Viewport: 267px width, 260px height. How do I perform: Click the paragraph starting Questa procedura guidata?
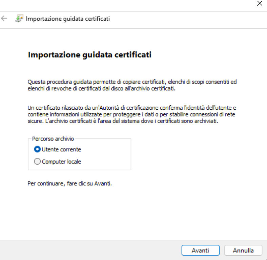[x=132, y=85]
